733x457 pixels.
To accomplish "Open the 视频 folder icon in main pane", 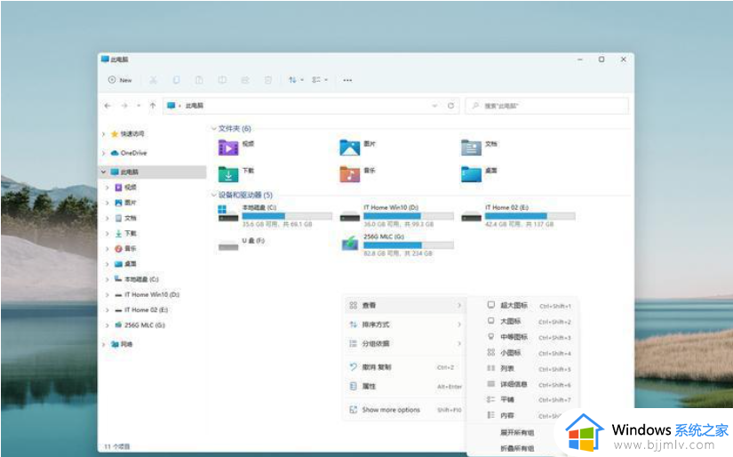I will pyautogui.click(x=228, y=148).
